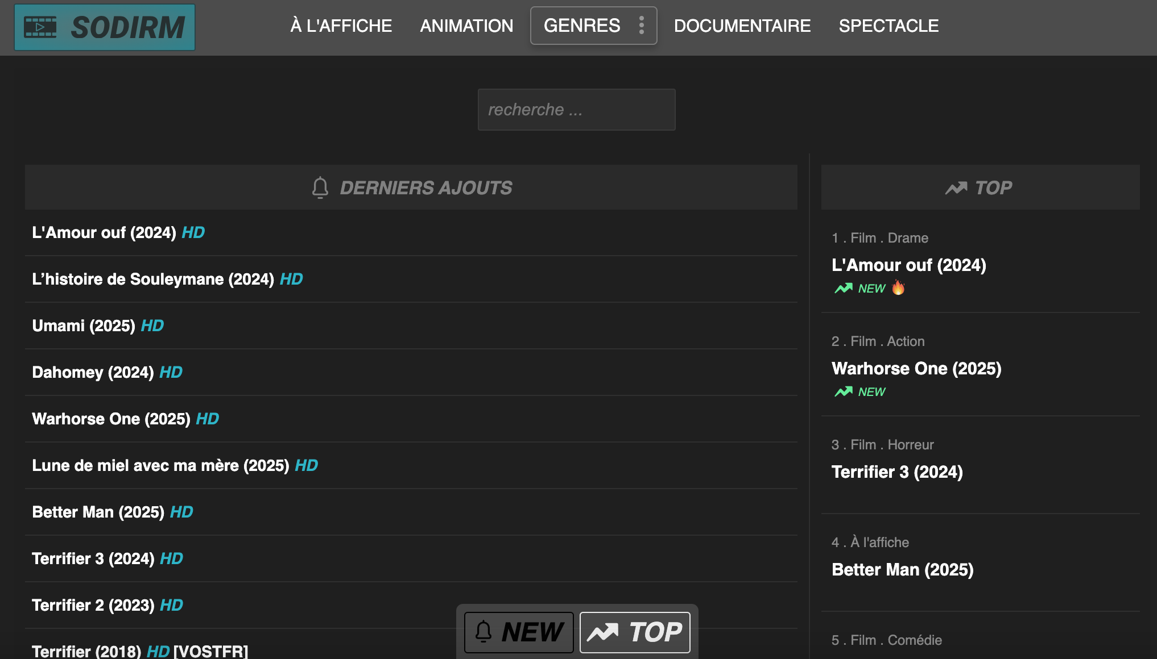Open the DOCUMENTAIRE section
1157x659 pixels.
point(742,26)
